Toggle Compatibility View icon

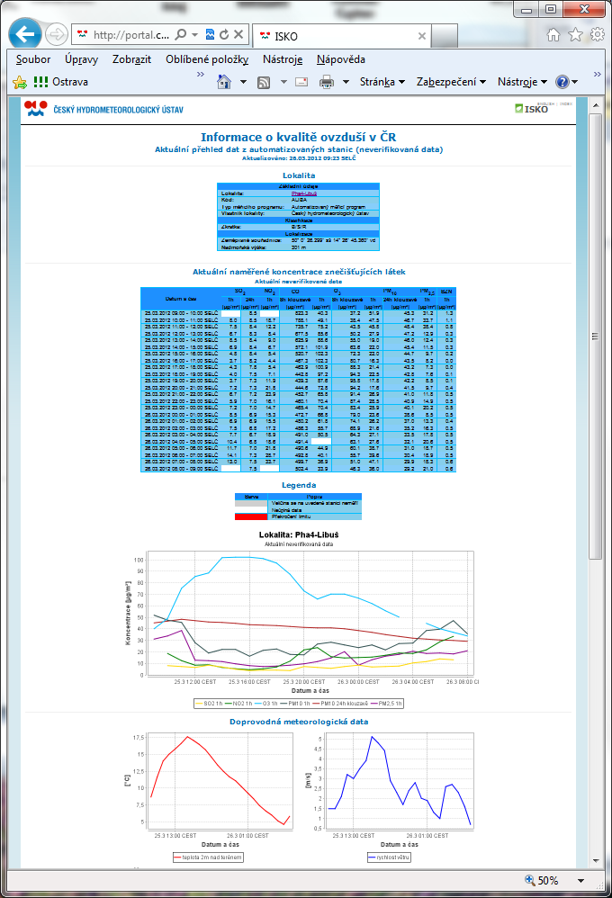tap(210, 34)
